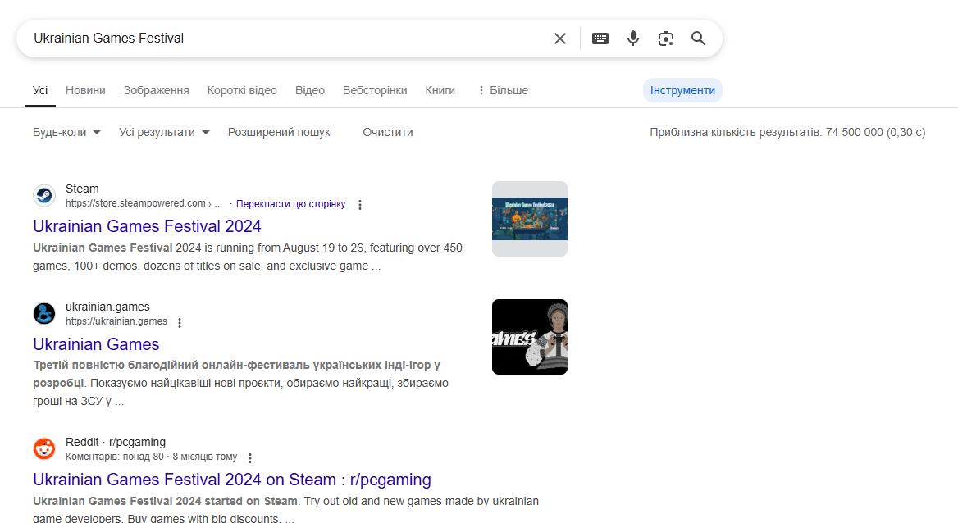Open the on-screen keyboard input tool

(600, 39)
